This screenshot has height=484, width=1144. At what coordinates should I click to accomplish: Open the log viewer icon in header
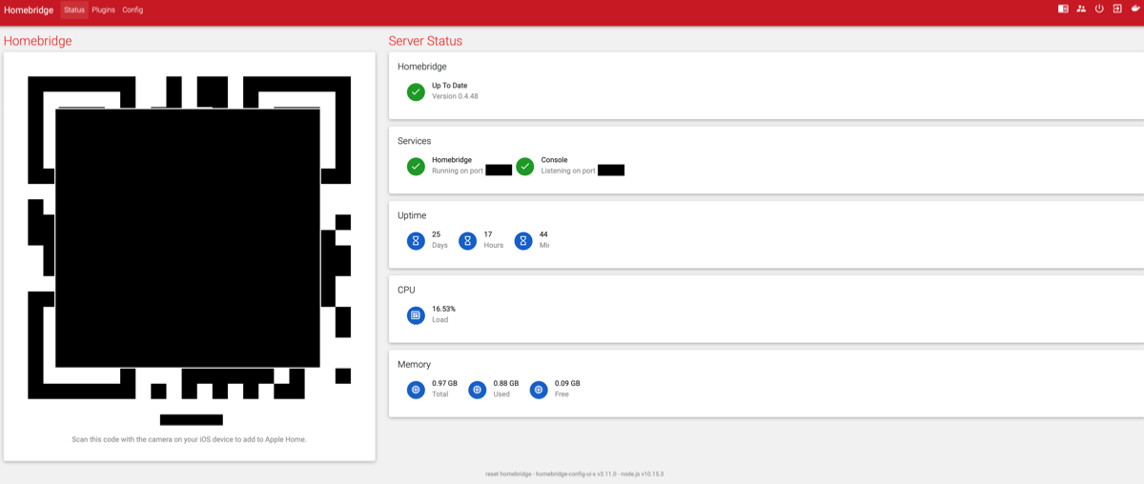pyautogui.click(x=1063, y=10)
